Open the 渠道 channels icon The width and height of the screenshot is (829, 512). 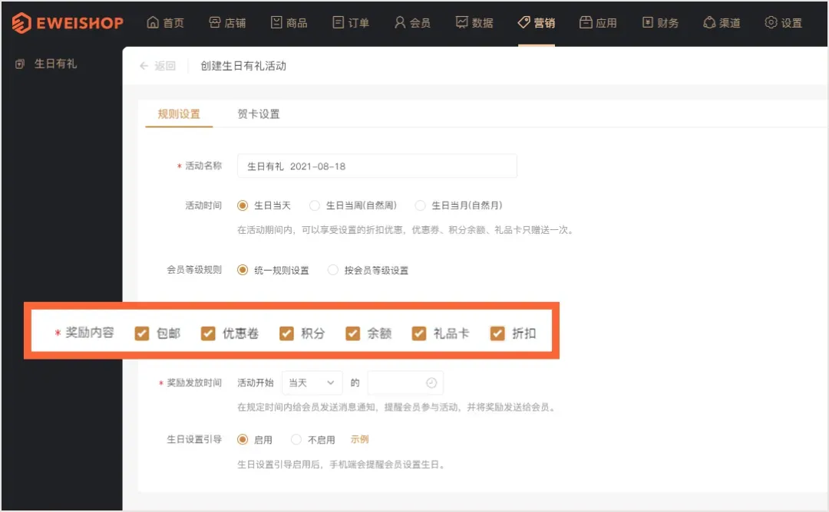pyautogui.click(x=710, y=22)
